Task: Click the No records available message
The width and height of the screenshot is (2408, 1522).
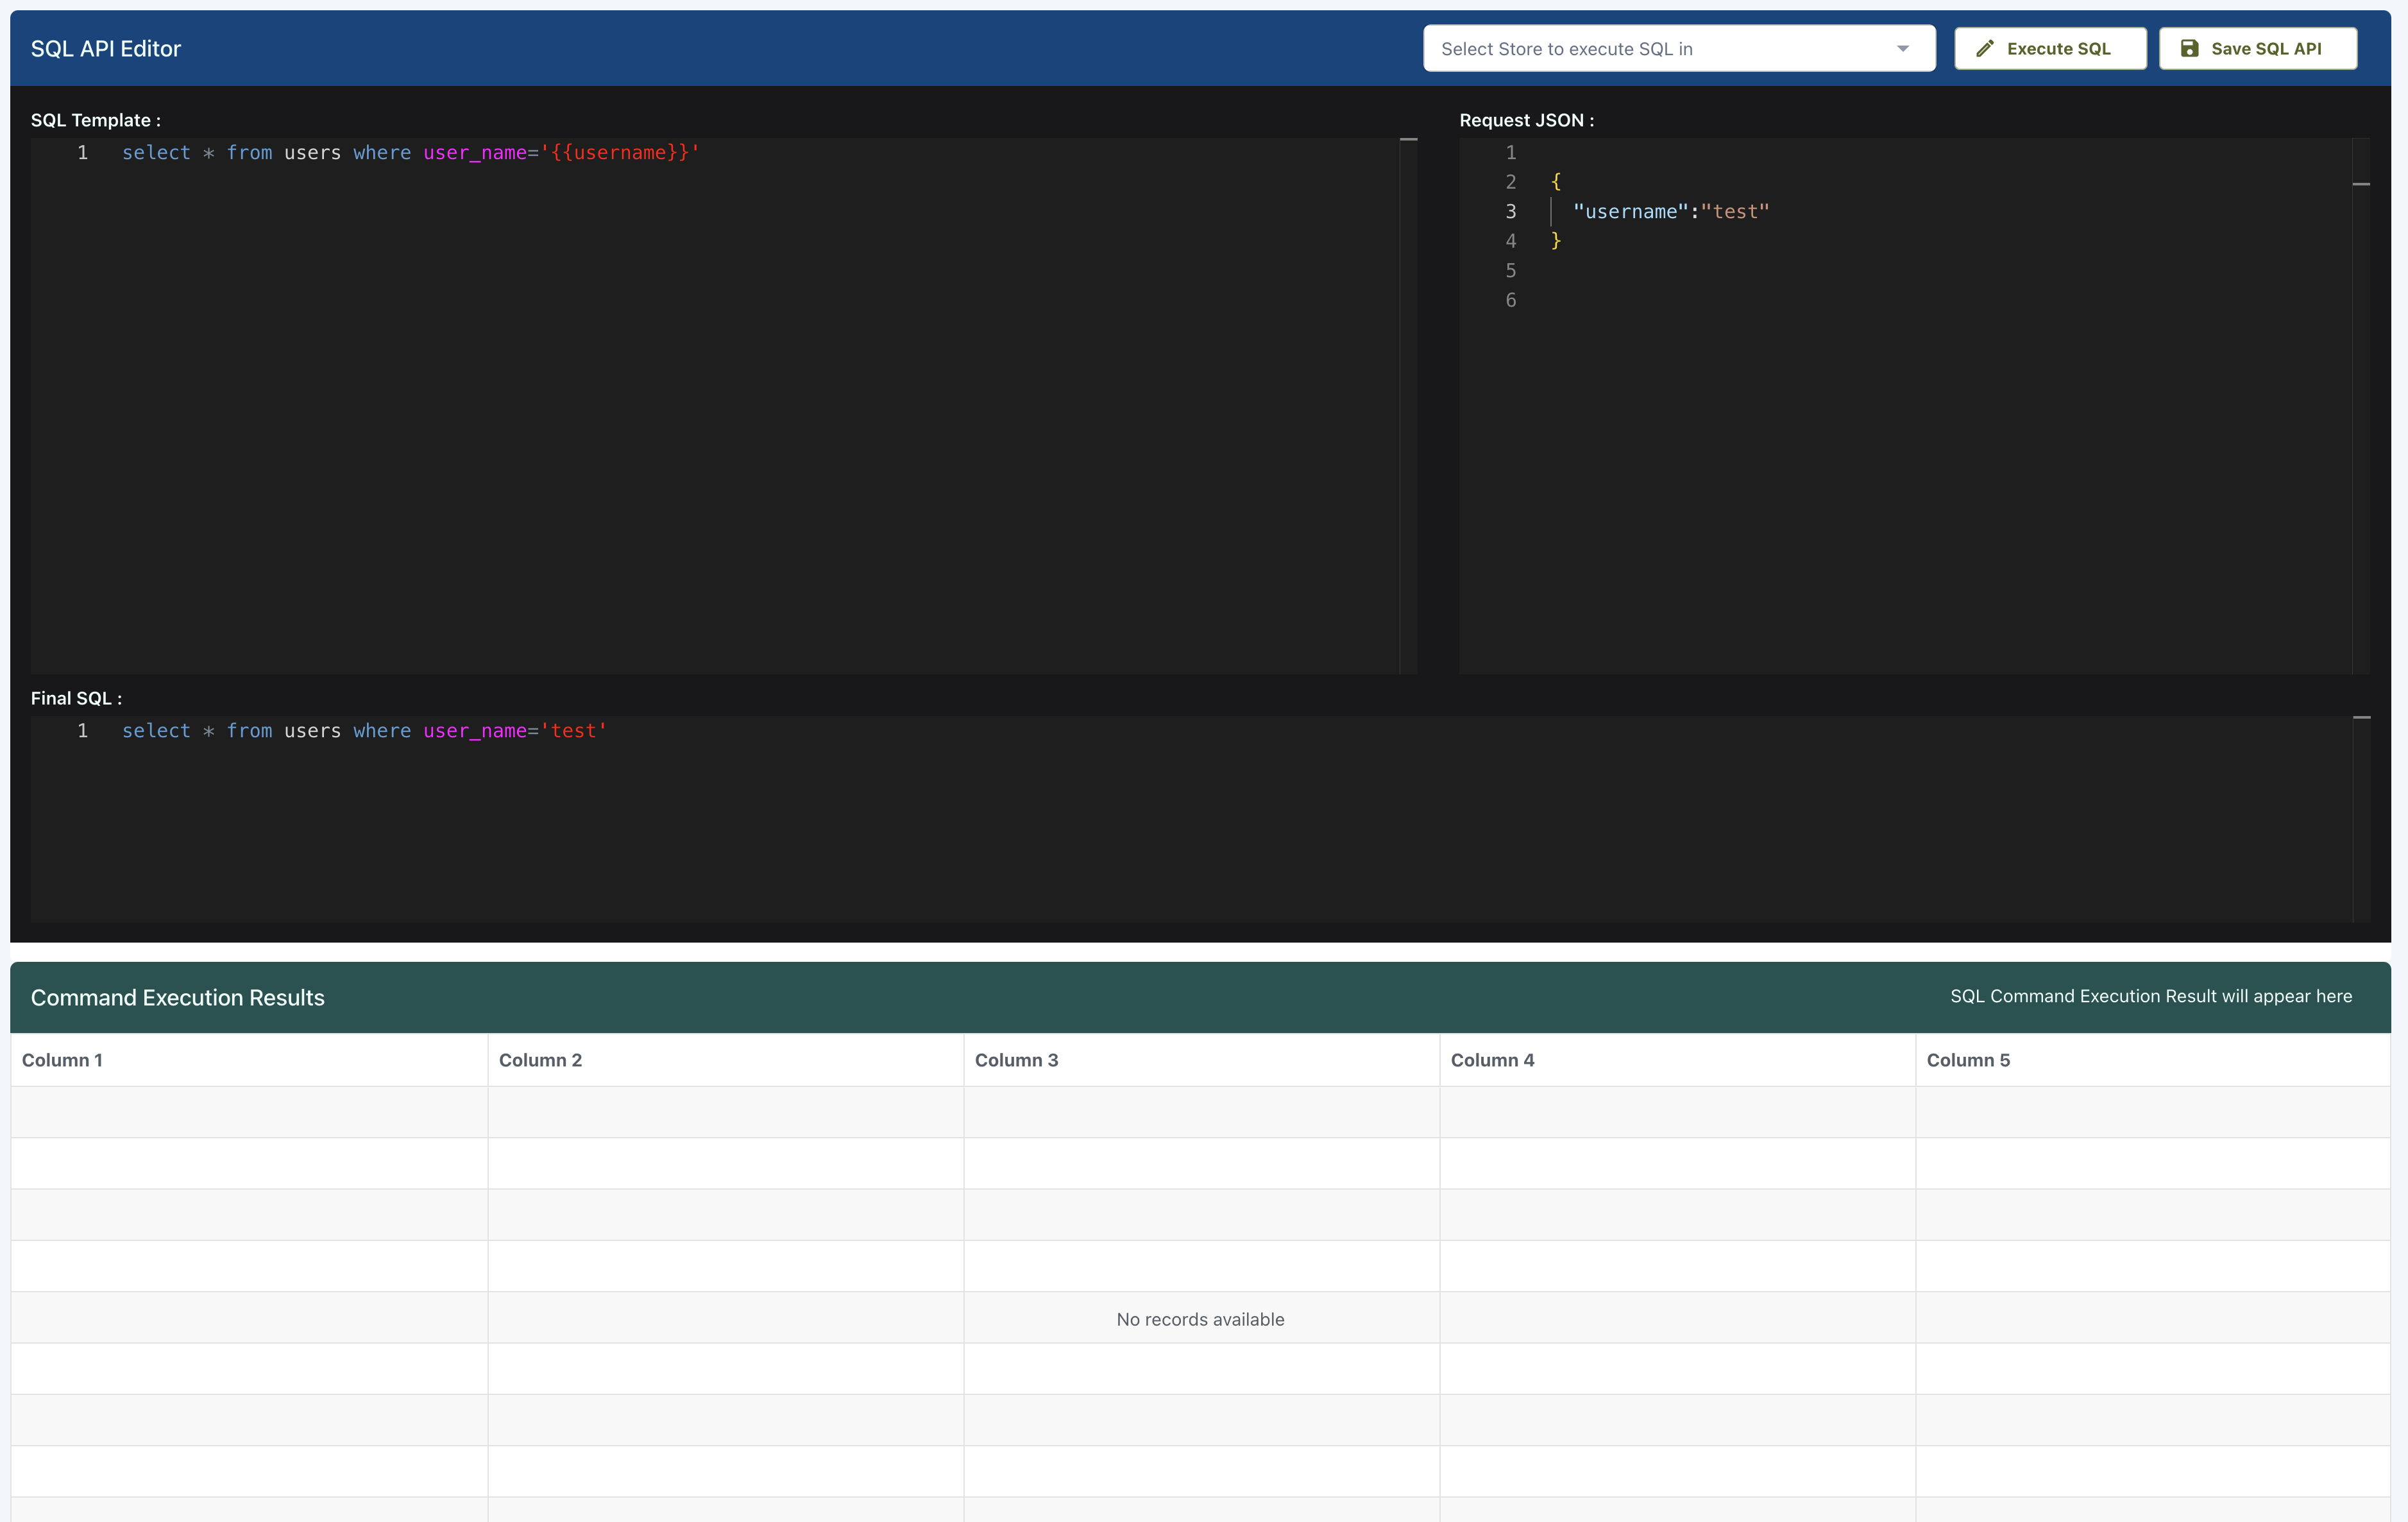Action: (x=1200, y=1319)
